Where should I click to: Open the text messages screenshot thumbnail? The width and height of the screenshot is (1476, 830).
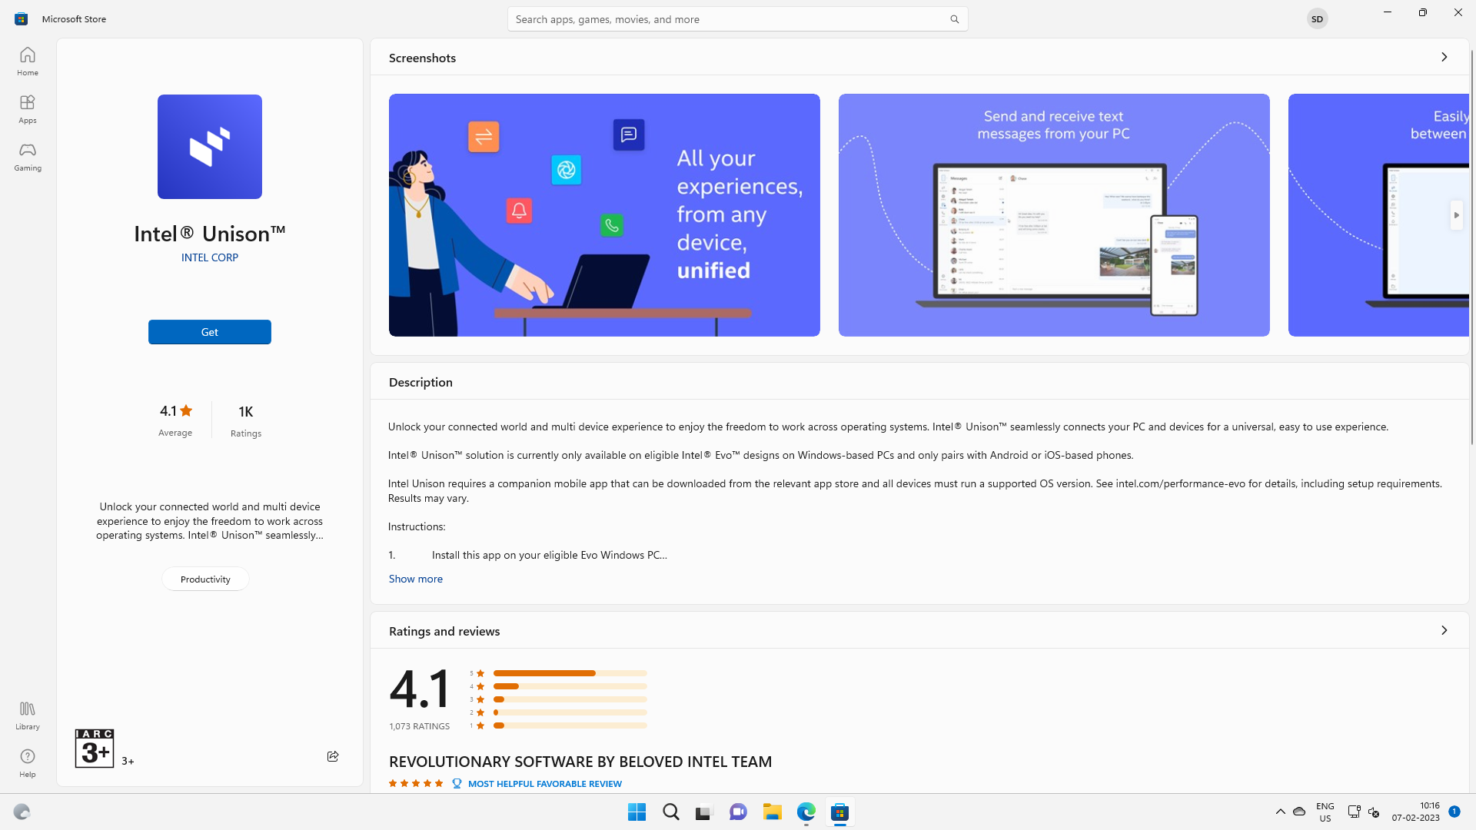click(1054, 215)
